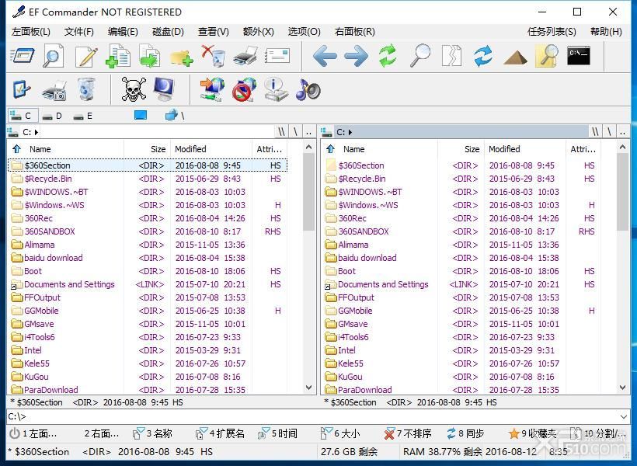Click the 7 不排序 function button

click(408, 434)
